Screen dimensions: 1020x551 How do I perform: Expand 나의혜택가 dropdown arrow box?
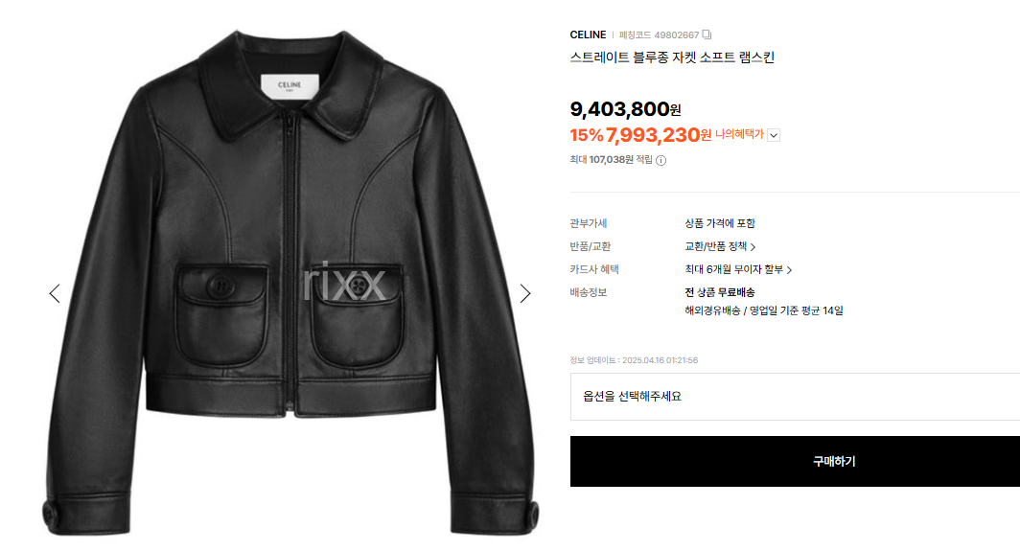coord(774,135)
